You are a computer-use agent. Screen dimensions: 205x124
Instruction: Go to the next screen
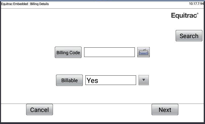click(165, 110)
